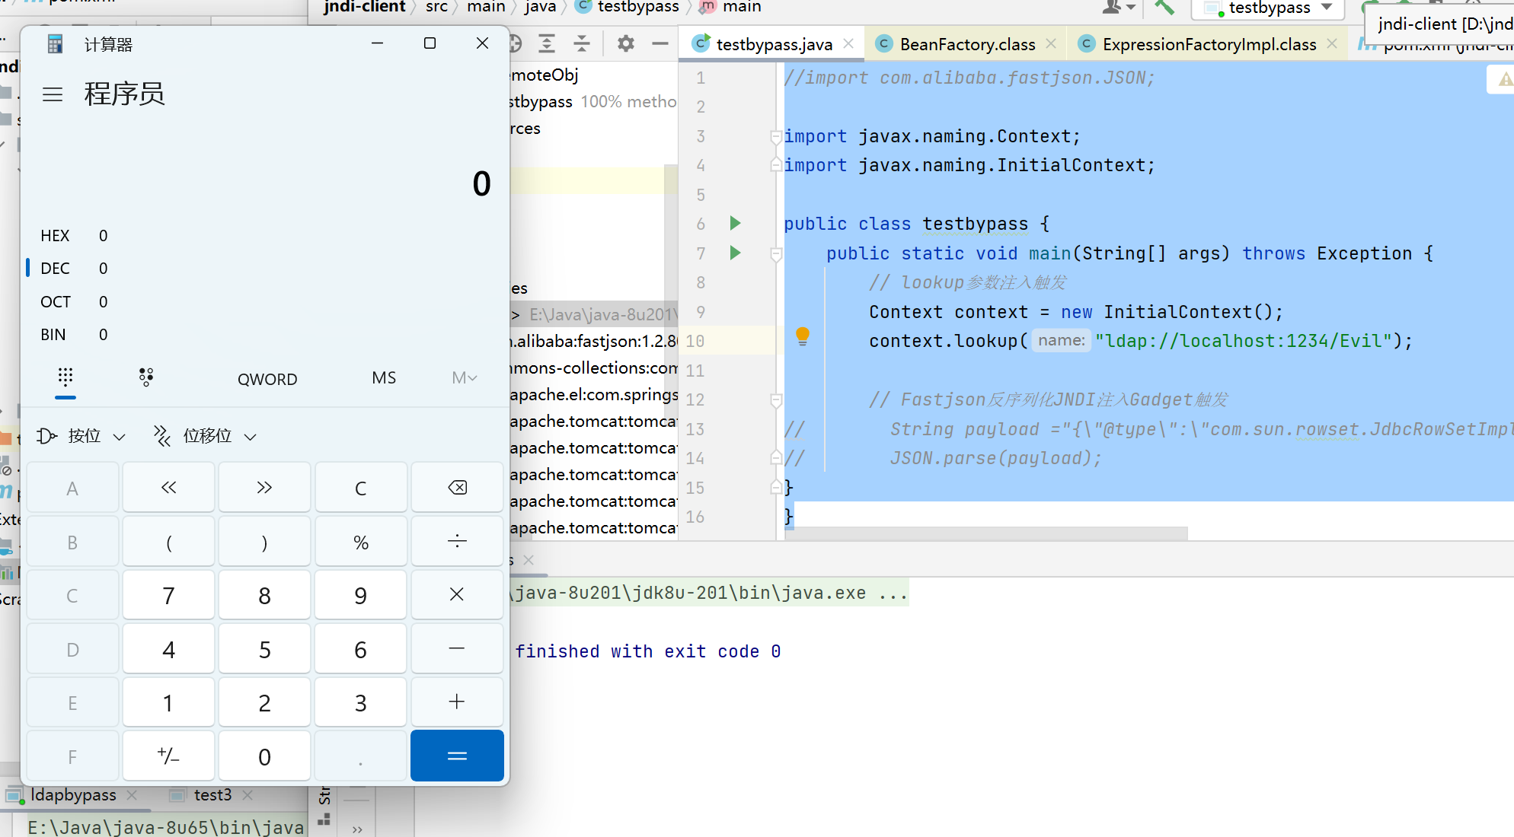This screenshot has height=837, width=1514.
Task: Click the minus operator key
Action: tap(457, 649)
